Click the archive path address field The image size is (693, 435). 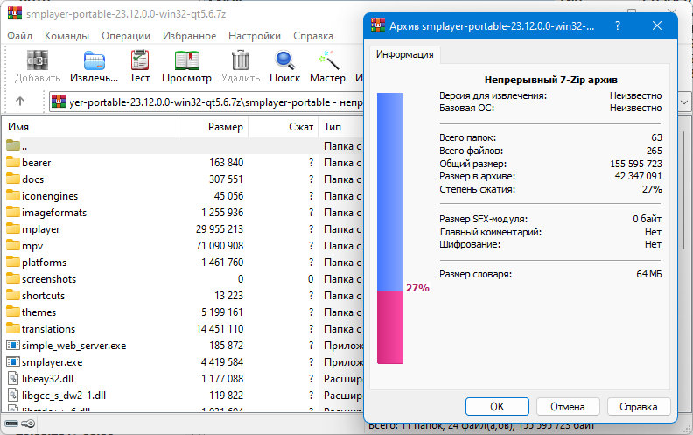point(206,102)
